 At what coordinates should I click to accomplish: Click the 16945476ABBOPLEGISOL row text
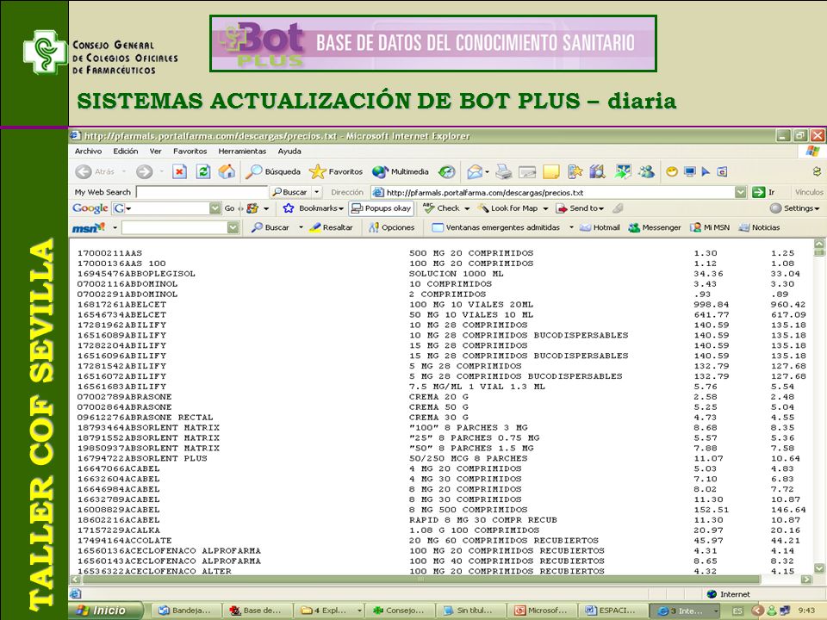pyautogui.click(x=137, y=274)
